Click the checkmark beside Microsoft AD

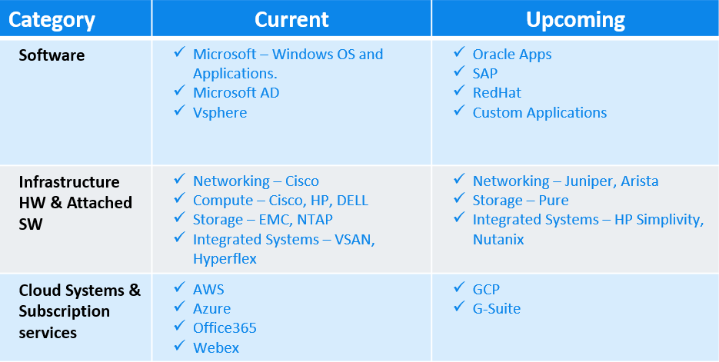(x=179, y=91)
